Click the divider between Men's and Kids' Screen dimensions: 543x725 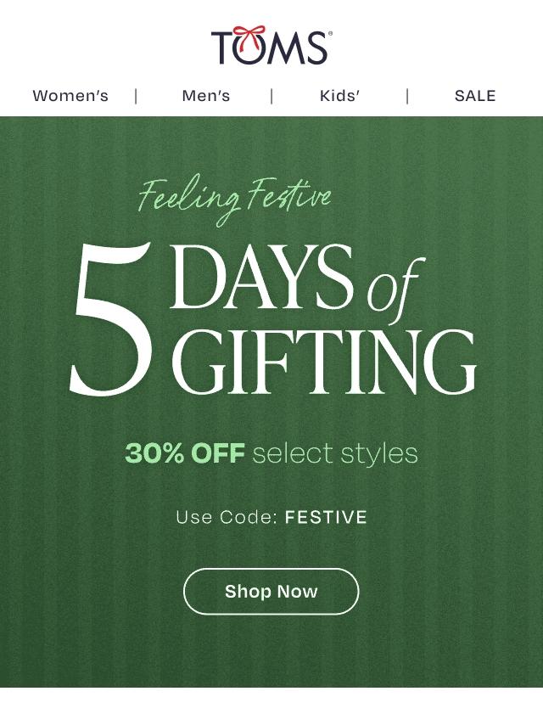(x=271, y=96)
